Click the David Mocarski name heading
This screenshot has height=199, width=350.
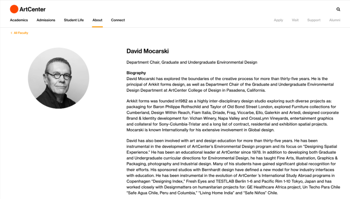coord(147,51)
